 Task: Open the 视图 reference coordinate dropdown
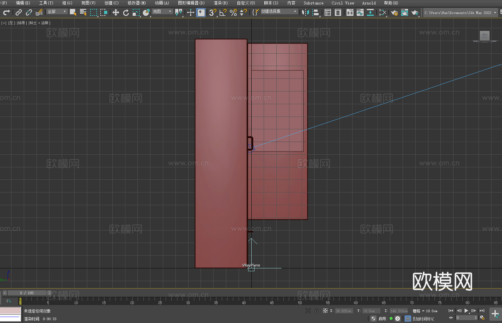point(162,11)
